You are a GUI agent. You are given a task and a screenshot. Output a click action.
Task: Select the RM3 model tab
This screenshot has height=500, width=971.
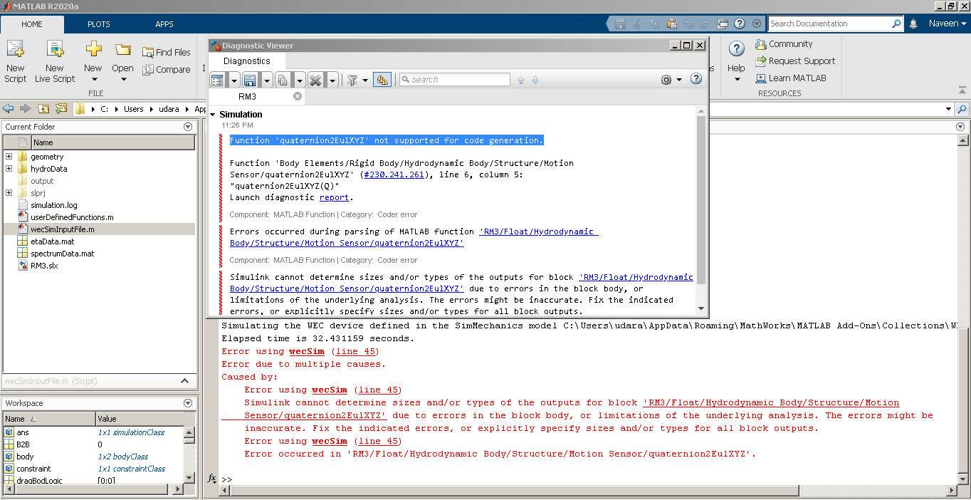(248, 97)
